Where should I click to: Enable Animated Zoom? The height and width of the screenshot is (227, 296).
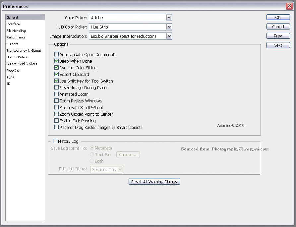tap(56, 94)
